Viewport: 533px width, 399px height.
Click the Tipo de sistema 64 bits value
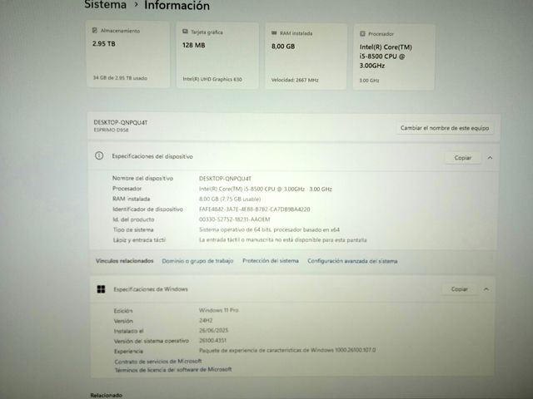point(269,229)
